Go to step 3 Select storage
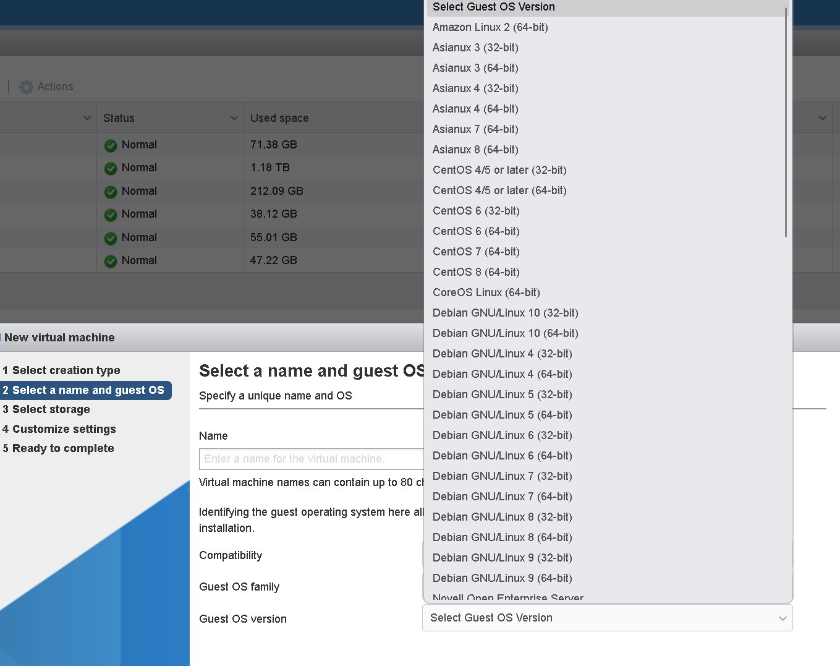840x666 pixels. (x=46, y=409)
